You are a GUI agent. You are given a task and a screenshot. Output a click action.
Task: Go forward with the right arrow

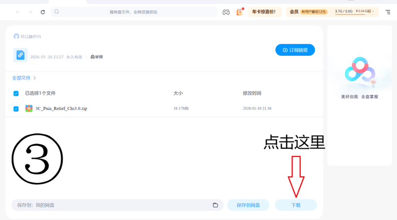[x=30, y=12]
